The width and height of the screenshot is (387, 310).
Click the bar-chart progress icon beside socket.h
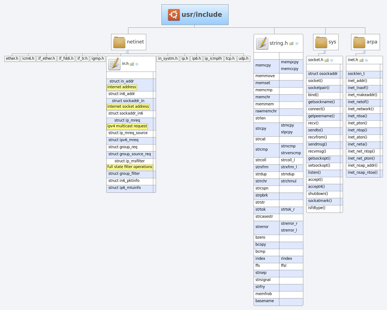pos(327,60)
